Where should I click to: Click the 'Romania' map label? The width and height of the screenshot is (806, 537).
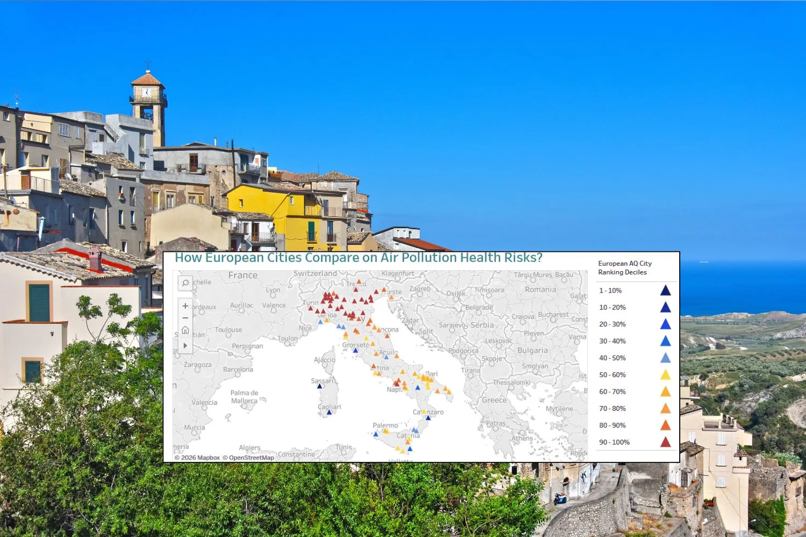point(541,289)
